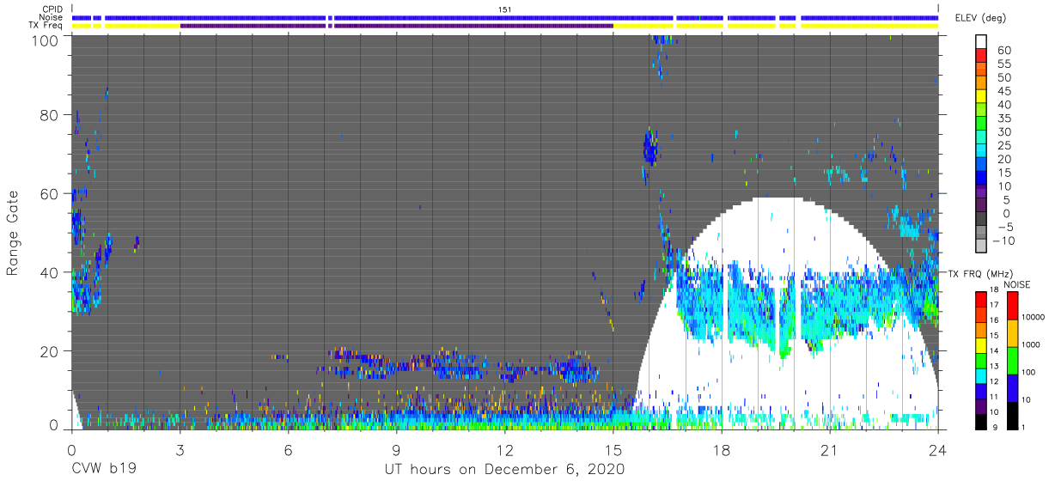This screenshot has height=487, width=1055.
Task: Click the yellow segment of TX FRQ colorbar
Action: click(x=980, y=345)
